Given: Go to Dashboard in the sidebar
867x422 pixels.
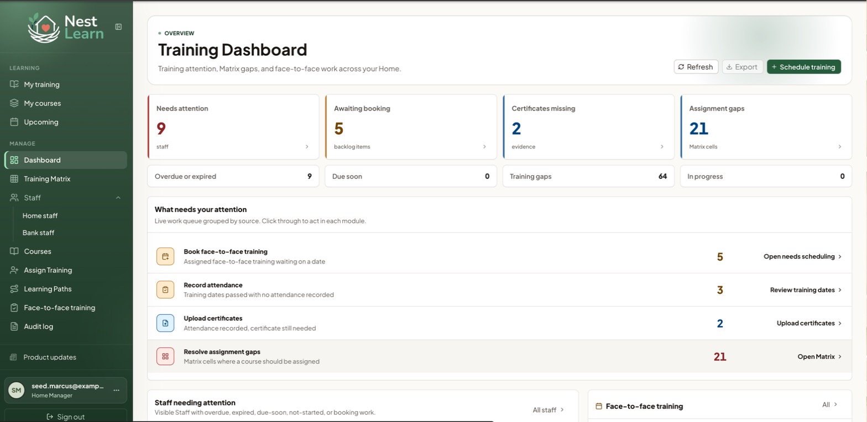Looking at the screenshot, I should (x=66, y=160).
